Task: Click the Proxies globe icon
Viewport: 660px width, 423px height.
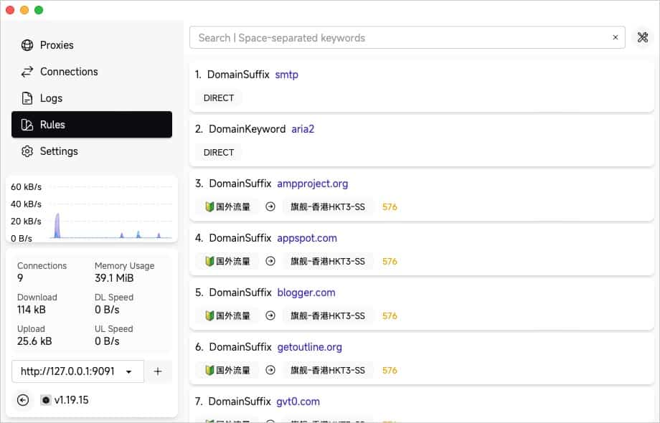Action: click(x=27, y=45)
